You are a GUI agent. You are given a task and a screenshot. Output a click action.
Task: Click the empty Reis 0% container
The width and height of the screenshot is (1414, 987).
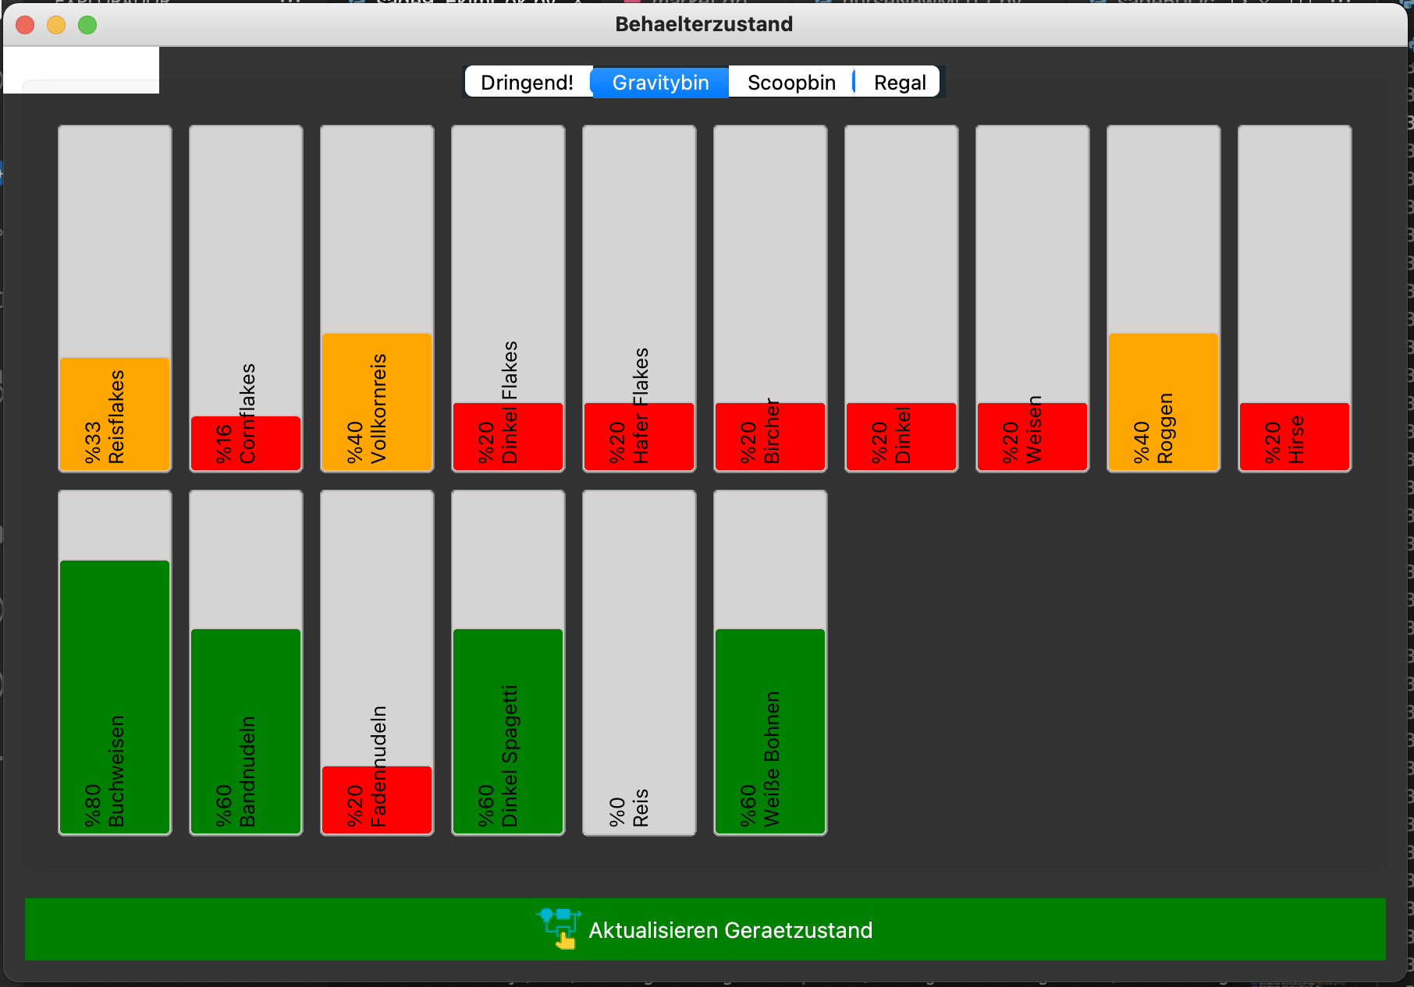pos(639,663)
